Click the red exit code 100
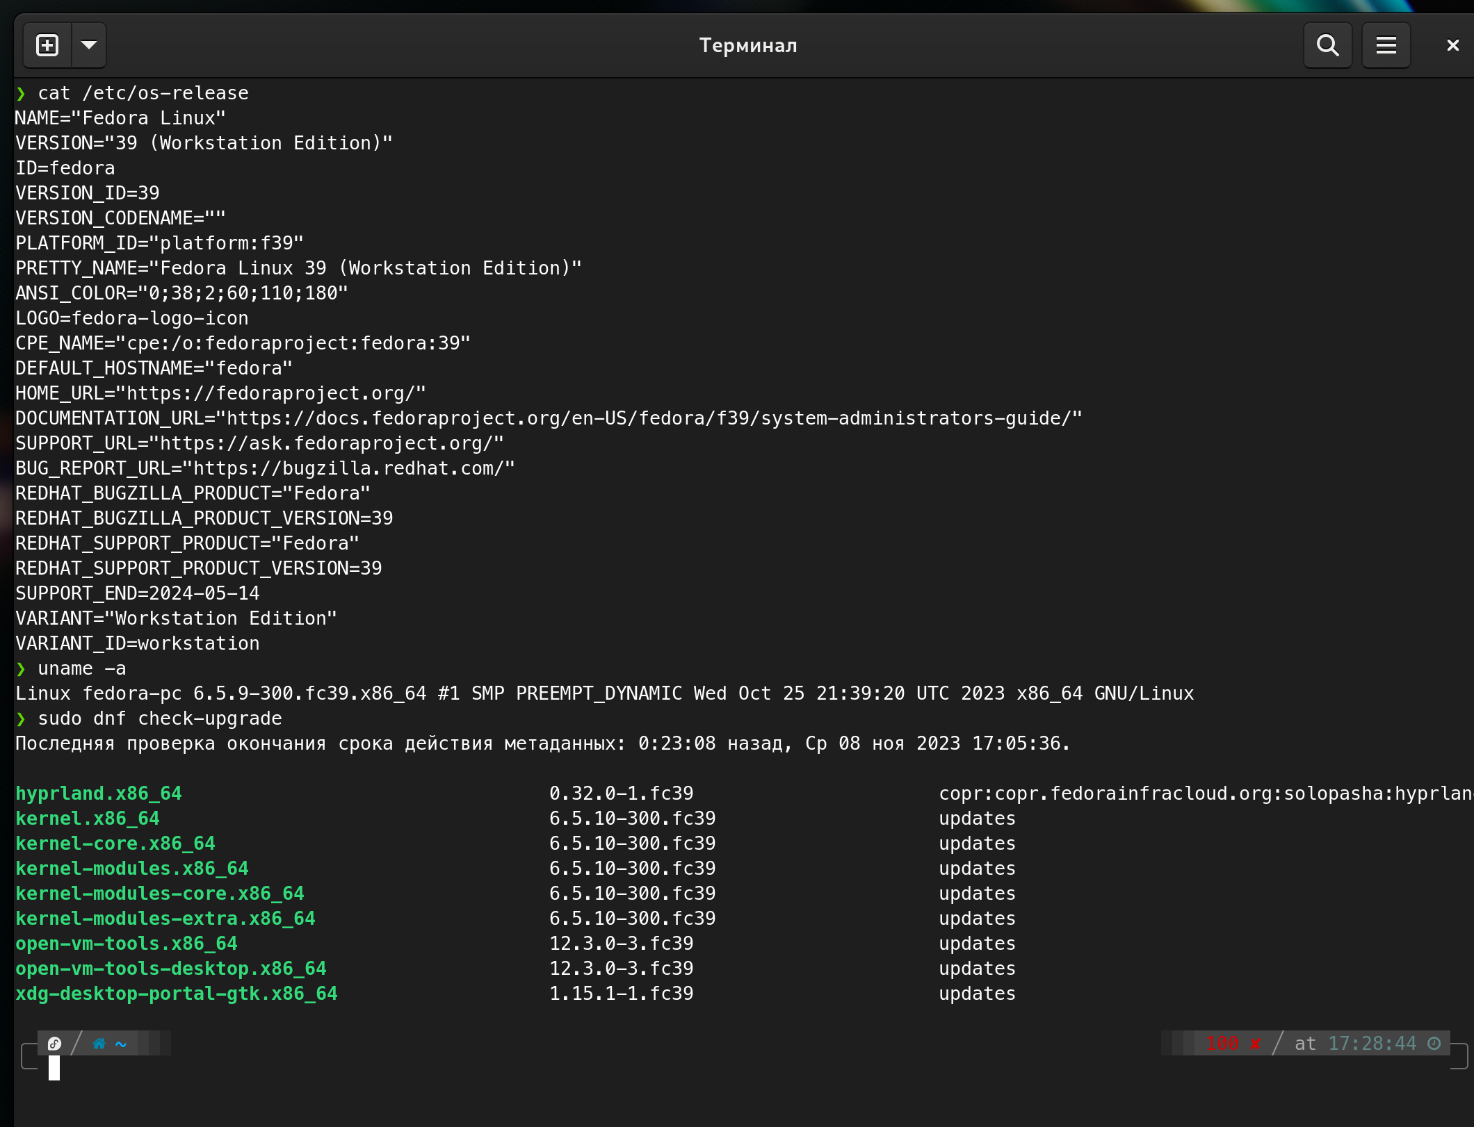 [1222, 1043]
